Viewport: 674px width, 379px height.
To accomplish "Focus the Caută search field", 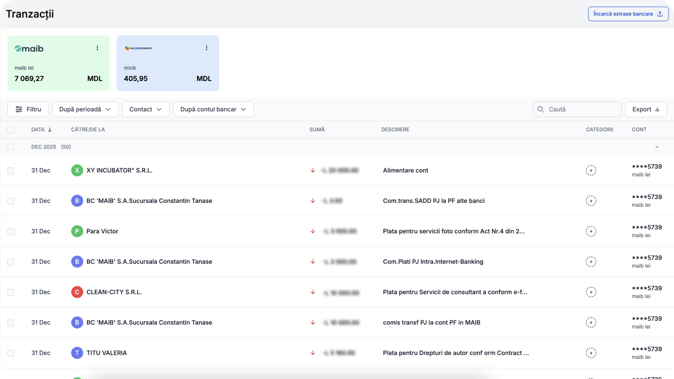I will click(582, 110).
